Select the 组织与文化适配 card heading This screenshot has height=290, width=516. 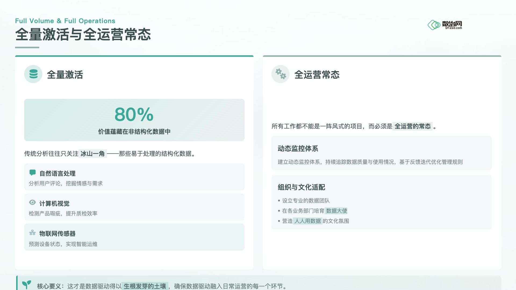(x=301, y=187)
